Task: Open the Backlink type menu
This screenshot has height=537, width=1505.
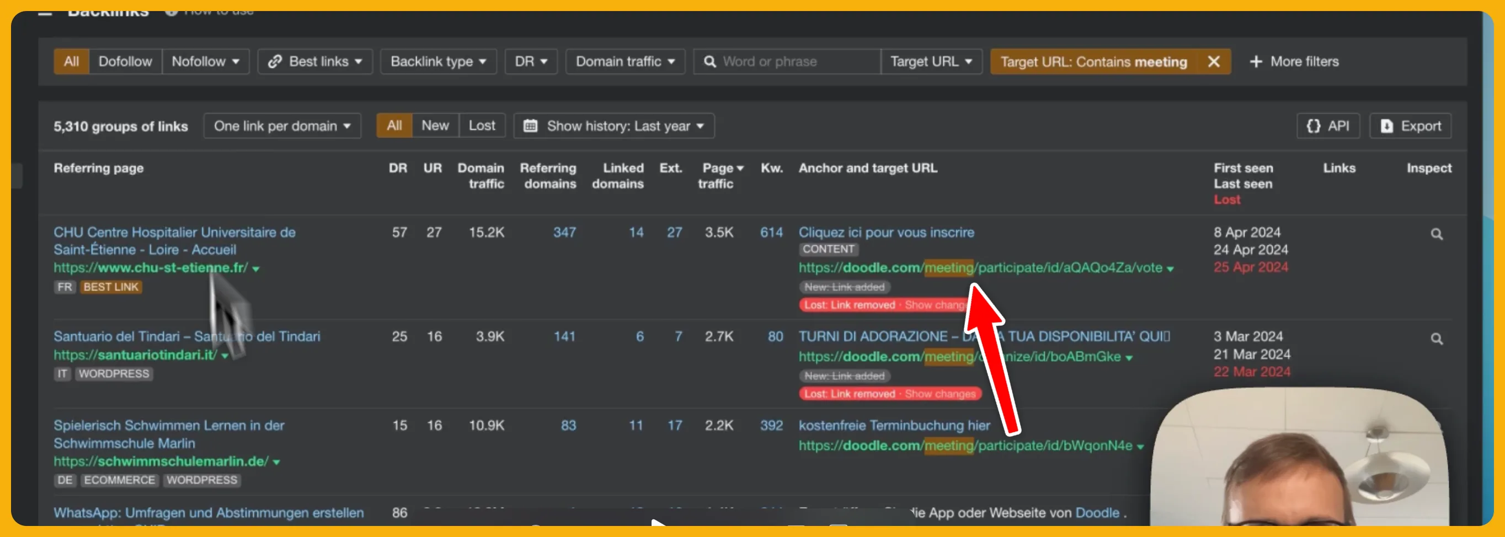Action: click(438, 61)
